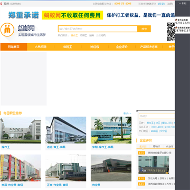Filter 热门地区 by 园区
The height and width of the screenshot is (190, 190).
155,131
